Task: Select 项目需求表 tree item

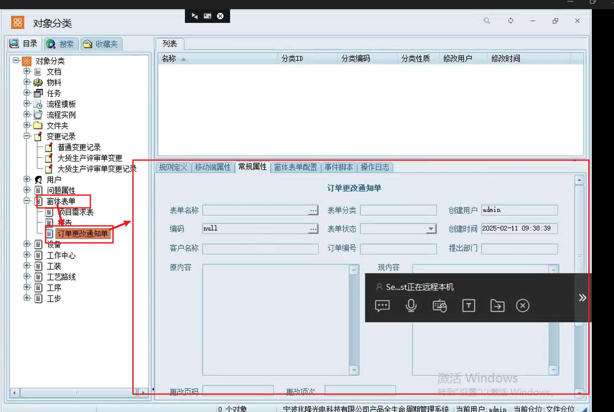Action: pos(76,212)
